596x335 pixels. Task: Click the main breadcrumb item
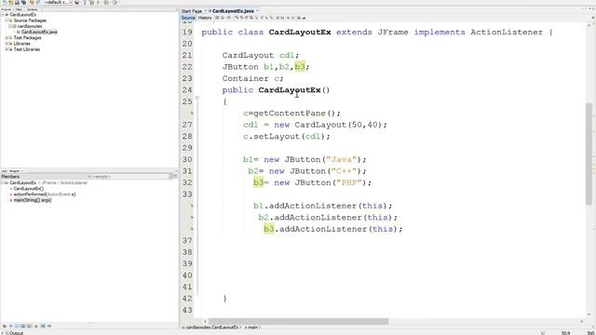coord(252,327)
